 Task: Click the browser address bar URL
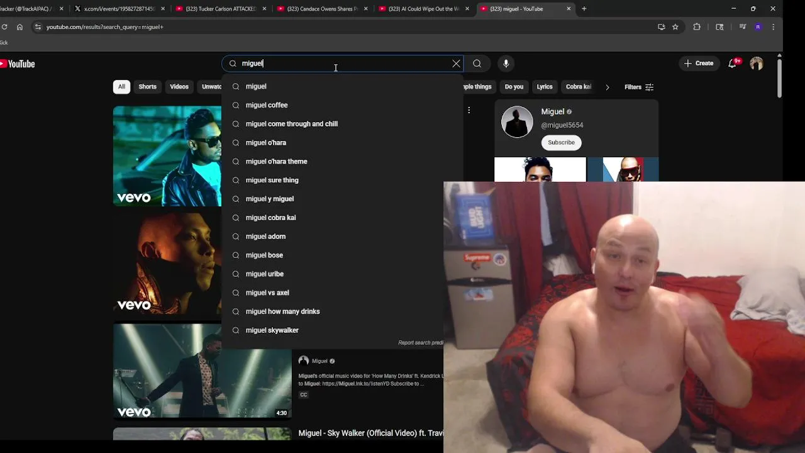click(104, 27)
